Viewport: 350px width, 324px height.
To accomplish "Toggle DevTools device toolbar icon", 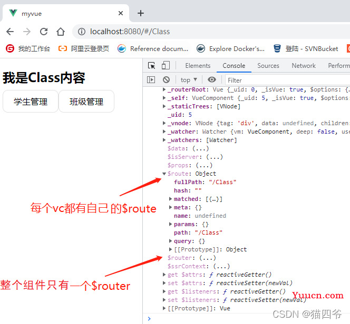I will (x=166, y=65).
